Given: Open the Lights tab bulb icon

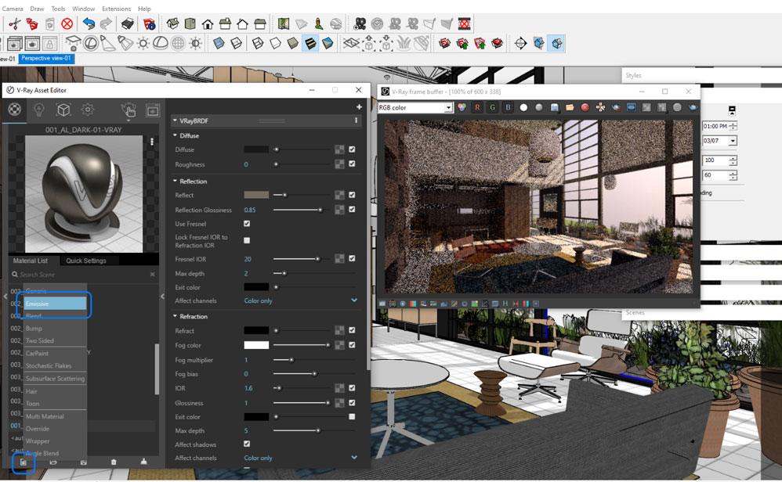Looking at the screenshot, I should [38, 110].
